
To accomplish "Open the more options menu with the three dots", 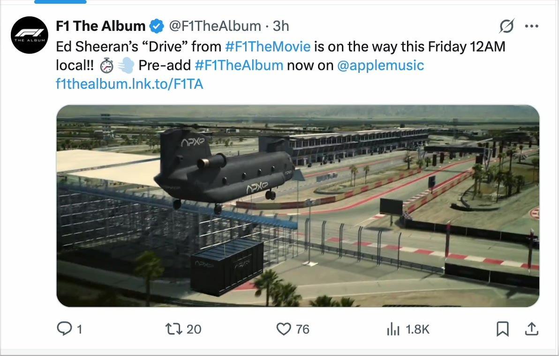I will [532, 26].
